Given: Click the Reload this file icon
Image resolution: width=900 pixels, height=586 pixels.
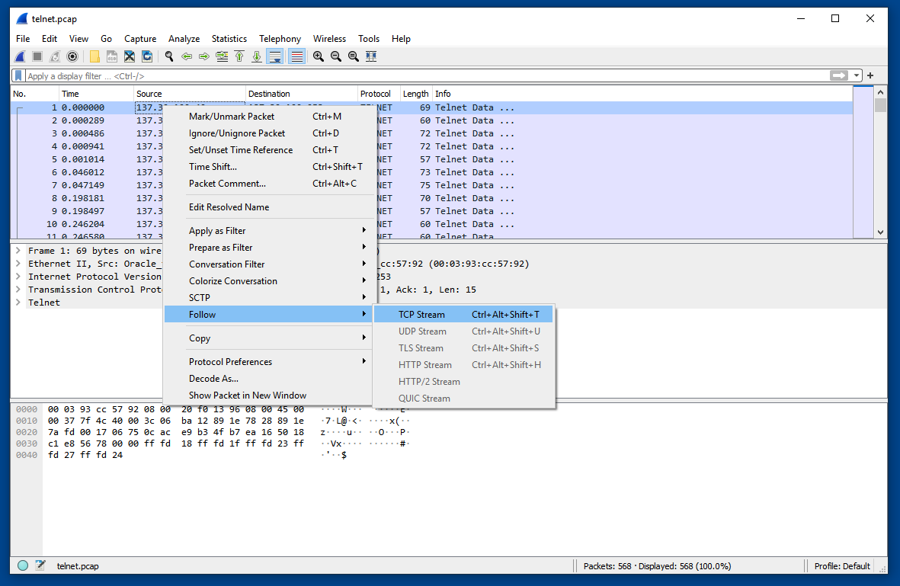Looking at the screenshot, I should [x=147, y=56].
